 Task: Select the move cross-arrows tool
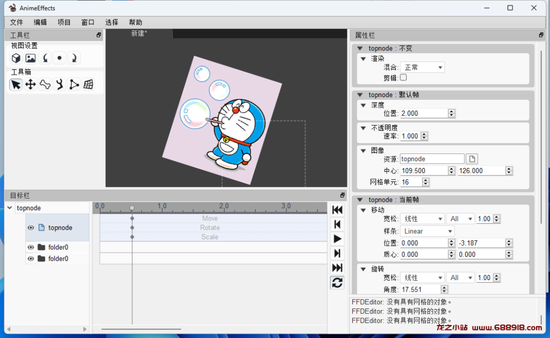pos(31,84)
